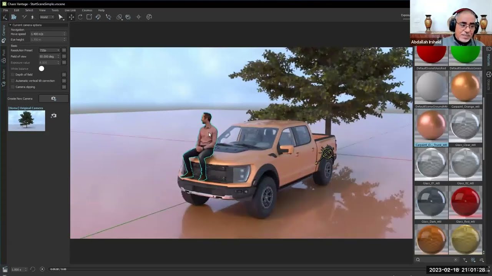Screen dimensions: 492x276
Task: Enable Automatic vertical tilt correction checkbox
Action: (13, 80)
